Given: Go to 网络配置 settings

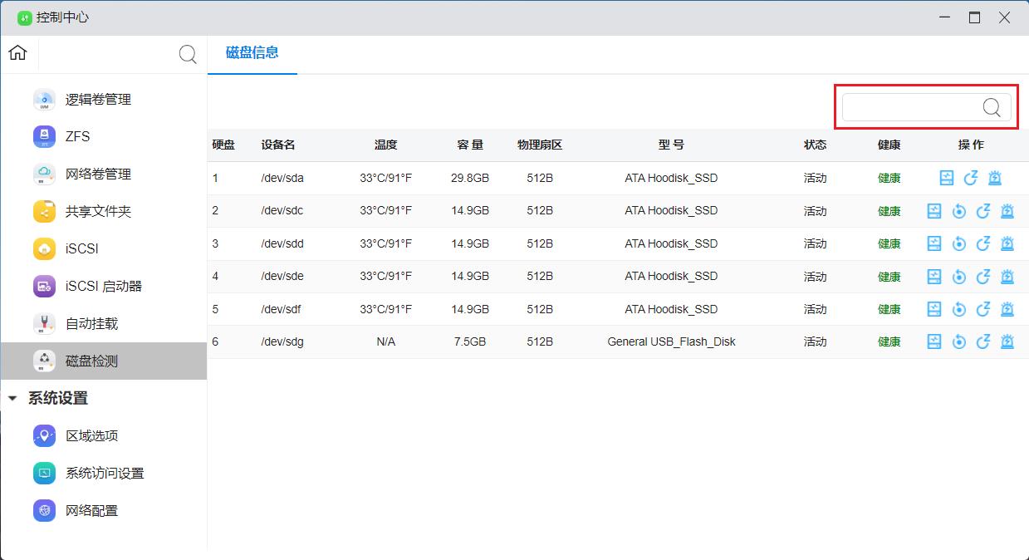Looking at the screenshot, I should click(x=91, y=511).
